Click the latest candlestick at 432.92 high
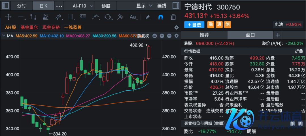306x136 pixels. 149,52
